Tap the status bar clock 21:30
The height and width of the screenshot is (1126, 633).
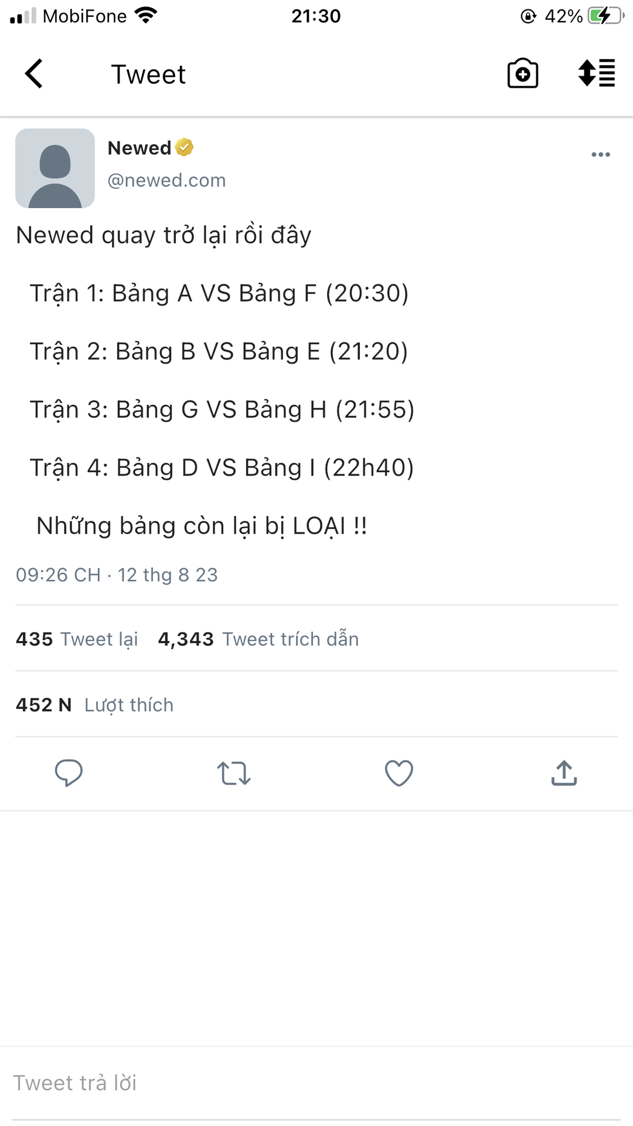[x=316, y=16]
